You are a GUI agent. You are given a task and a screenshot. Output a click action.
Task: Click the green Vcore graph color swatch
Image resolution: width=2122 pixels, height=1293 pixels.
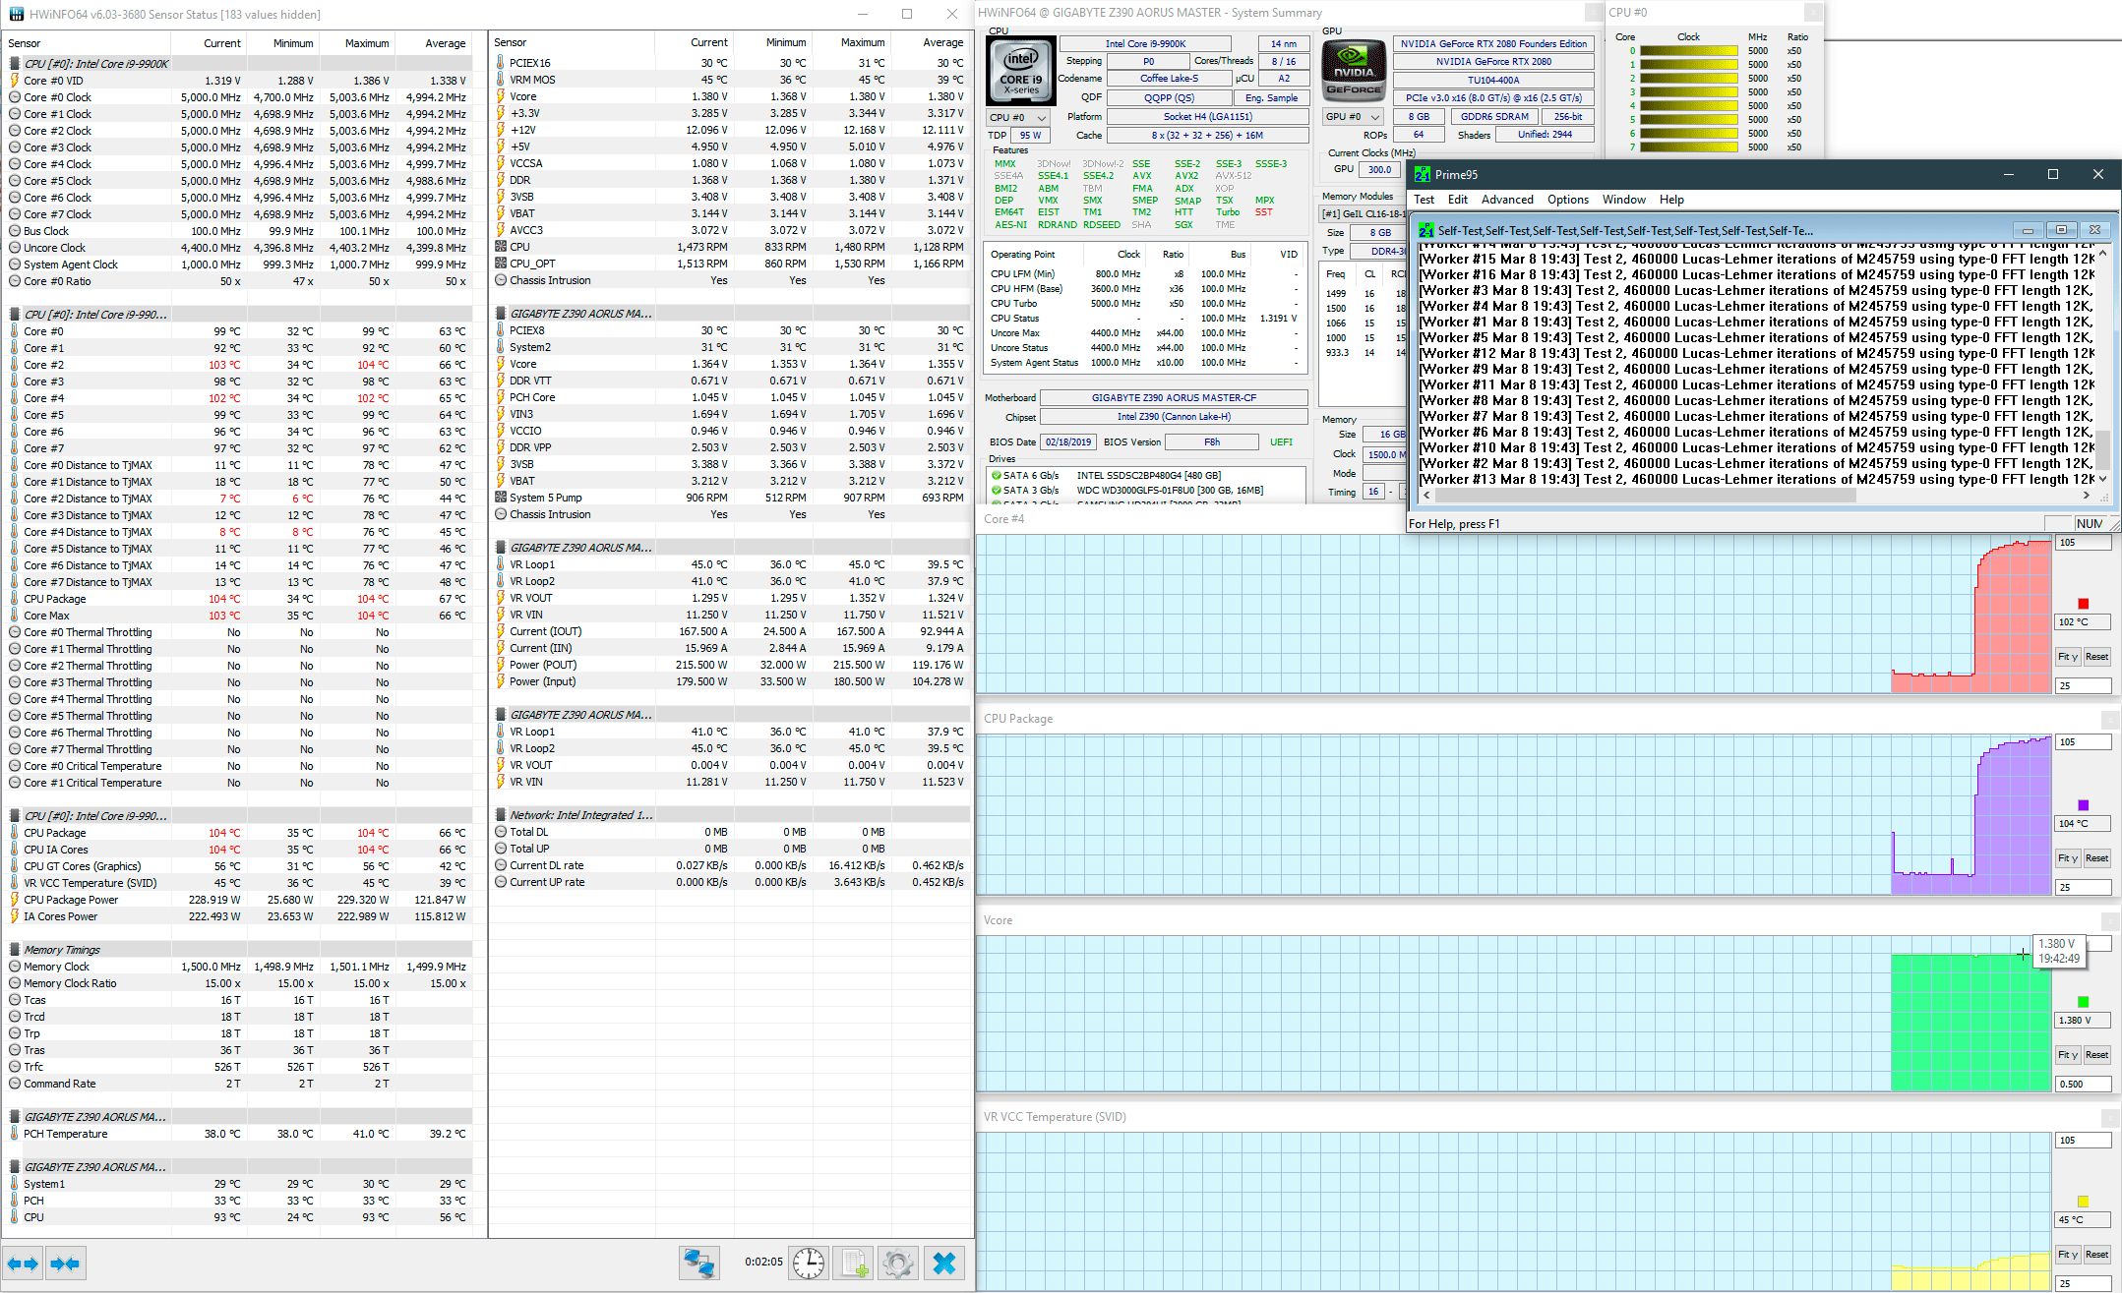pos(2083,1002)
